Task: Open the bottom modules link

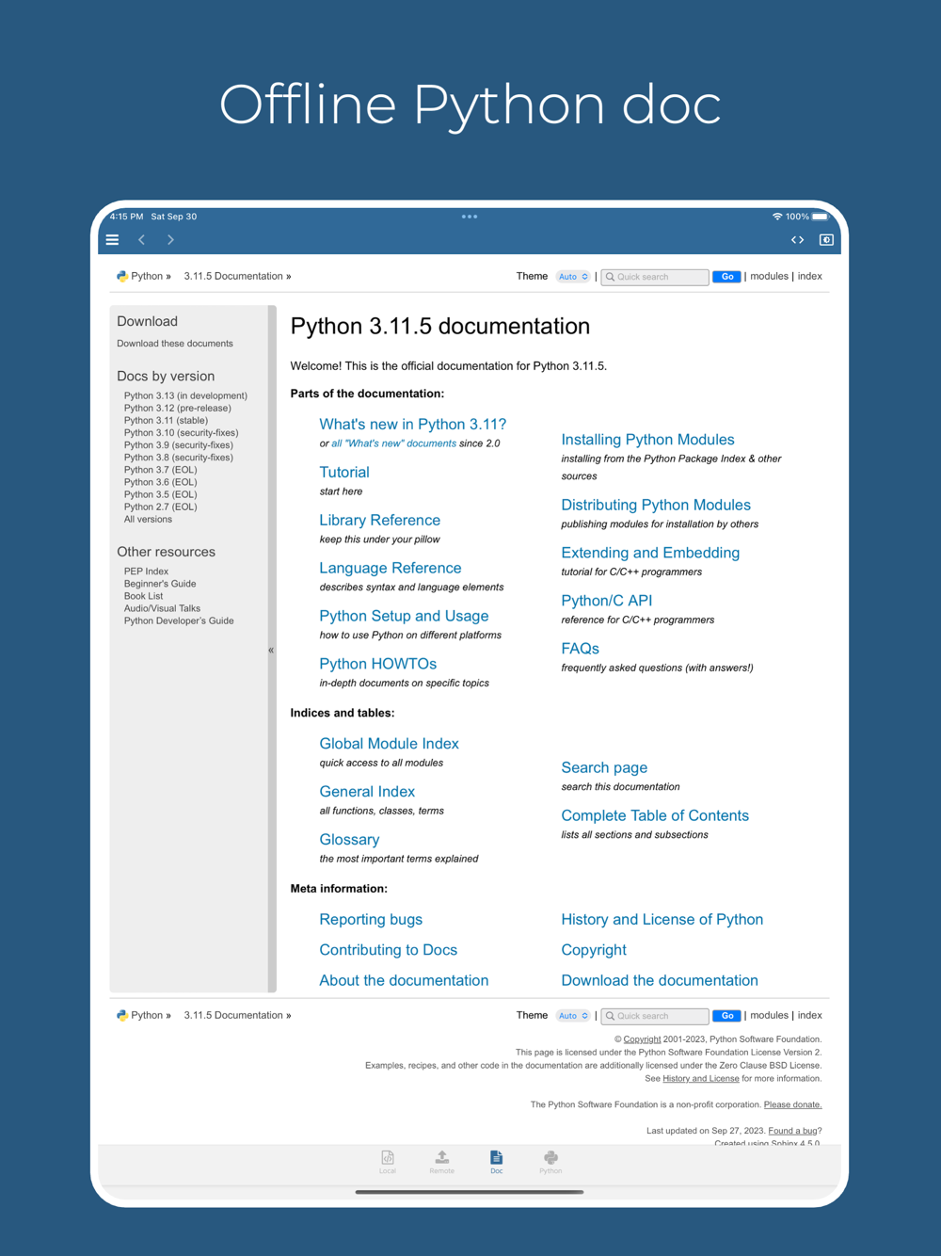Action: coord(769,1015)
